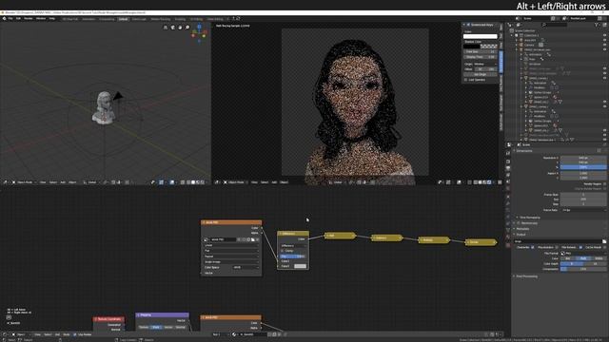Open the File Format PNG dropdown
The image size is (609, 342).
tap(583, 253)
